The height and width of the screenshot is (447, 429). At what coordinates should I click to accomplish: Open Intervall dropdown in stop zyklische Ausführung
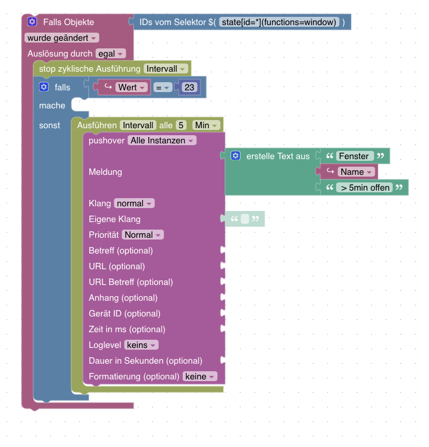[166, 69]
